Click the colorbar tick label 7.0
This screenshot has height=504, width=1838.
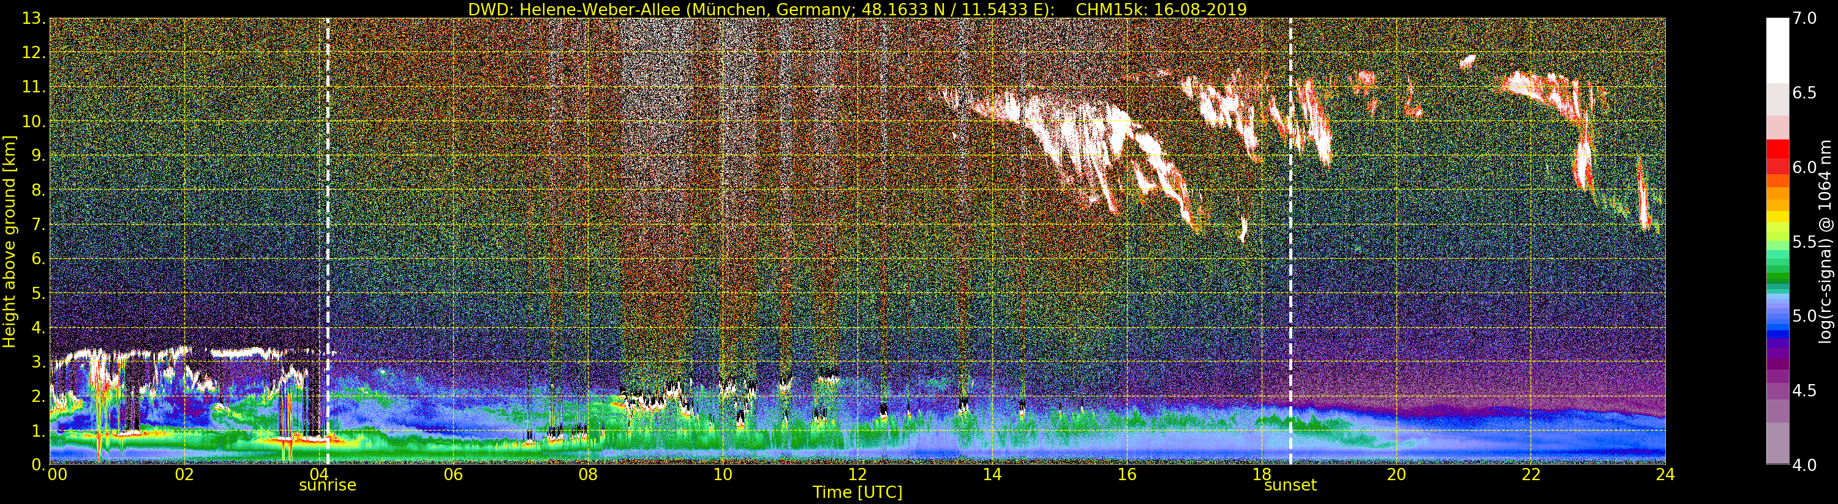(x=1805, y=18)
